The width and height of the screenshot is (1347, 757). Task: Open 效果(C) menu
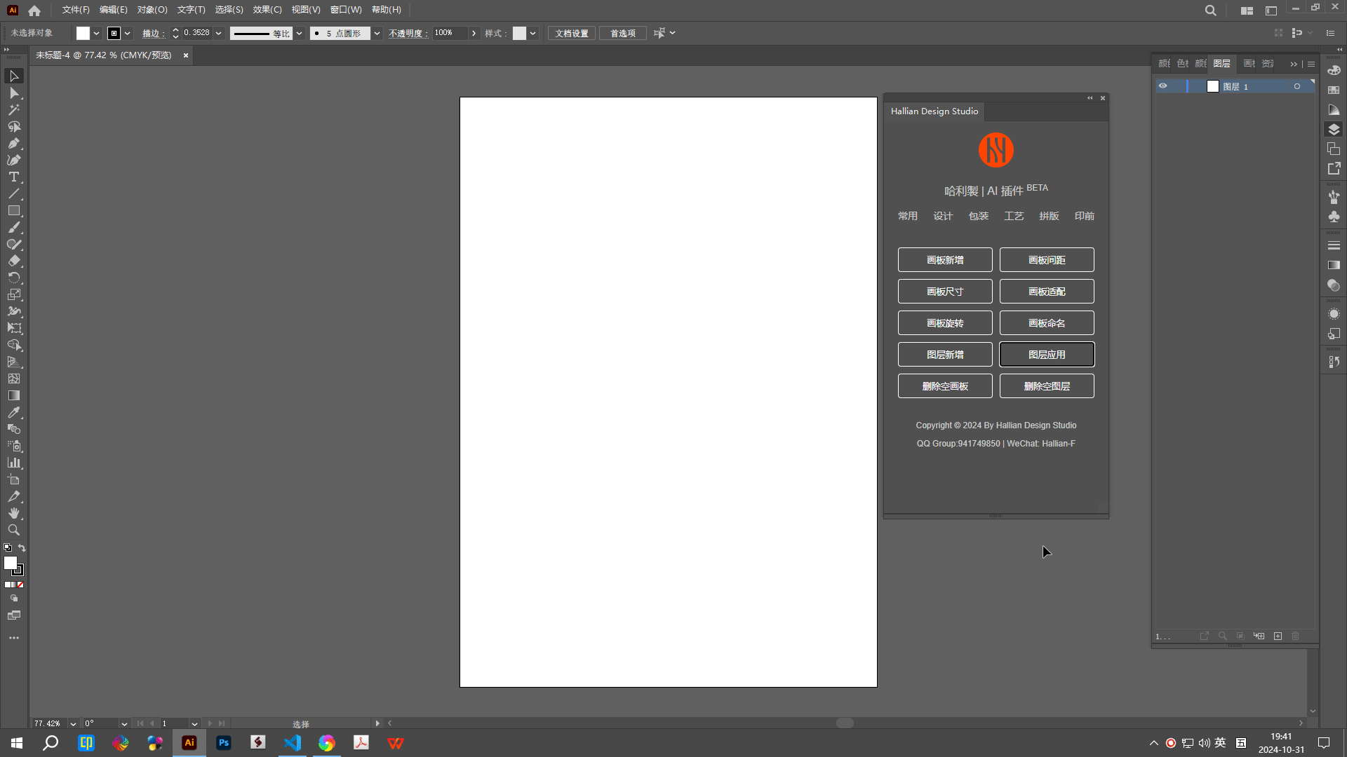pos(267,10)
